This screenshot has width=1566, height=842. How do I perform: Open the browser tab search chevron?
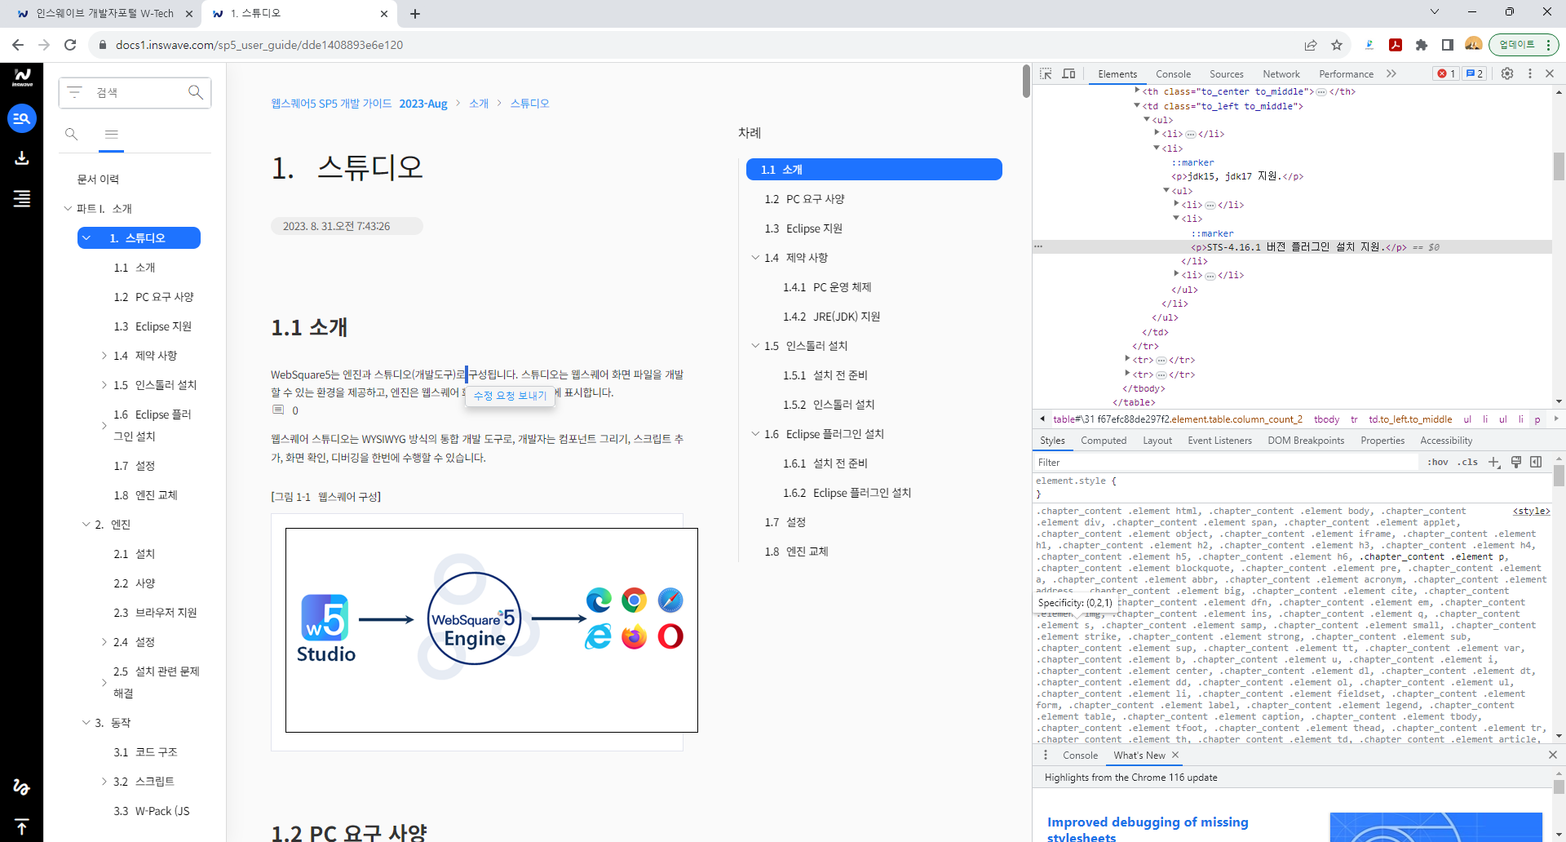(1435, 11)
